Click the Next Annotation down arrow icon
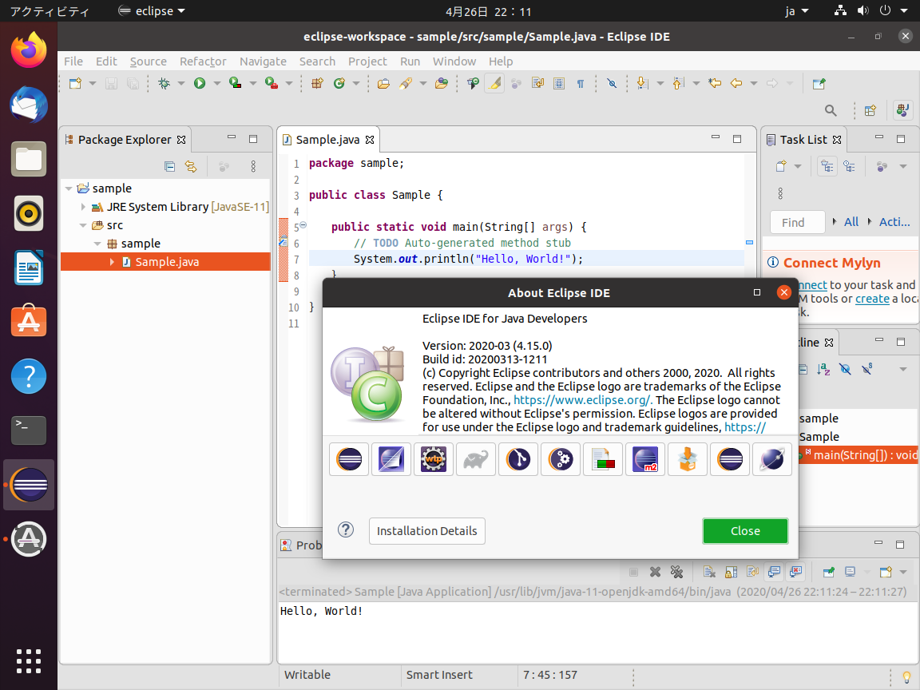The width and height of the screenshot is (920, 690). (x=642, y=83)
